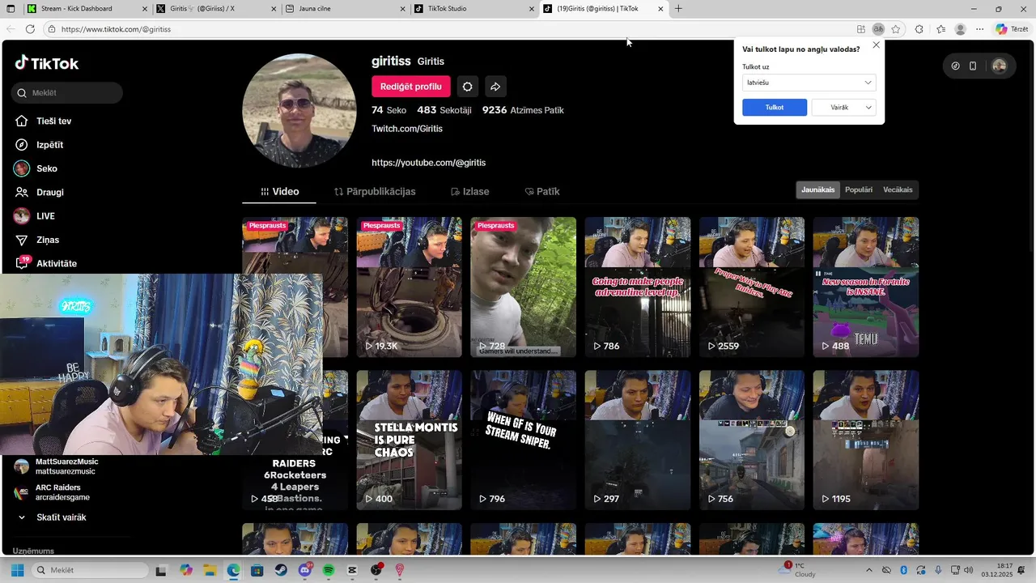The image size is (1036, 583).
Task: Sort videos by Jaunākais
Action: 817,190
